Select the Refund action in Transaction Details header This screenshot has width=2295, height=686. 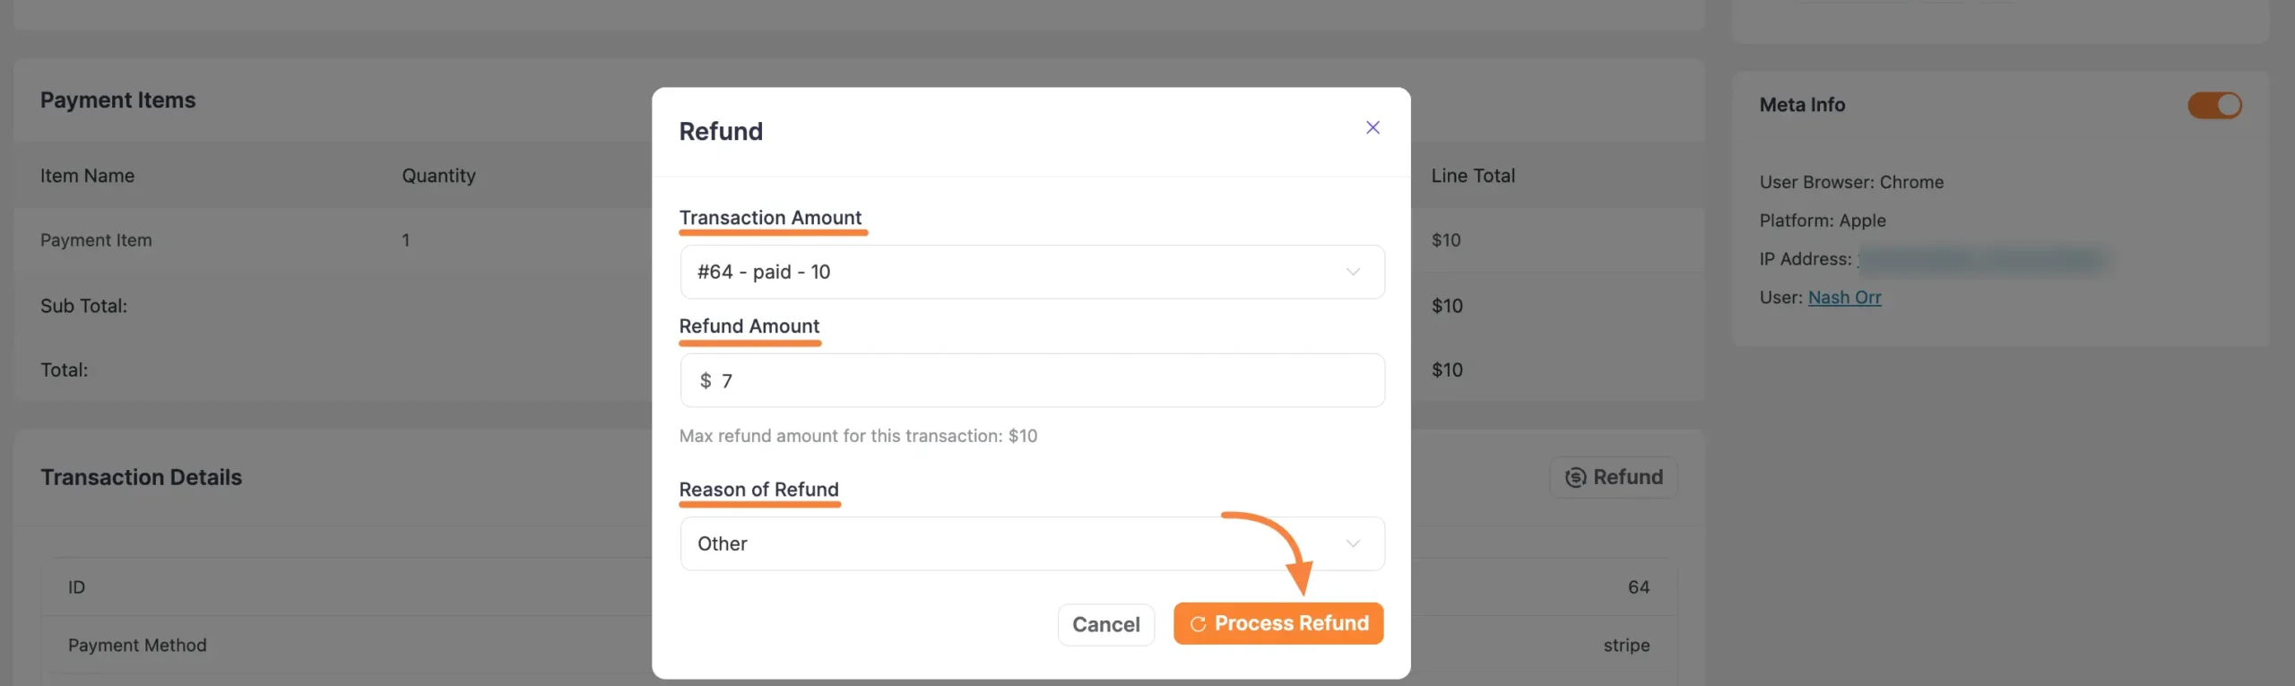coord(1613,477)
